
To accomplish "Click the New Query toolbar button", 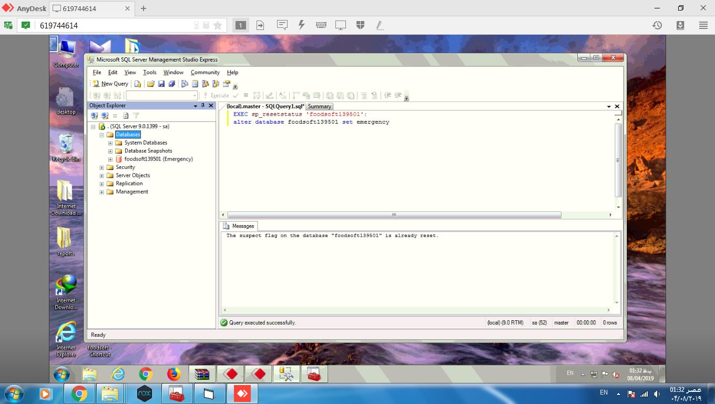I will [110, 84].
